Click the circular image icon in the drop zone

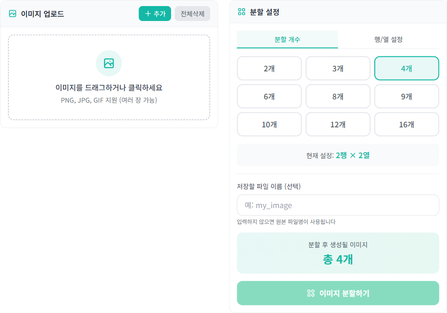109,63
